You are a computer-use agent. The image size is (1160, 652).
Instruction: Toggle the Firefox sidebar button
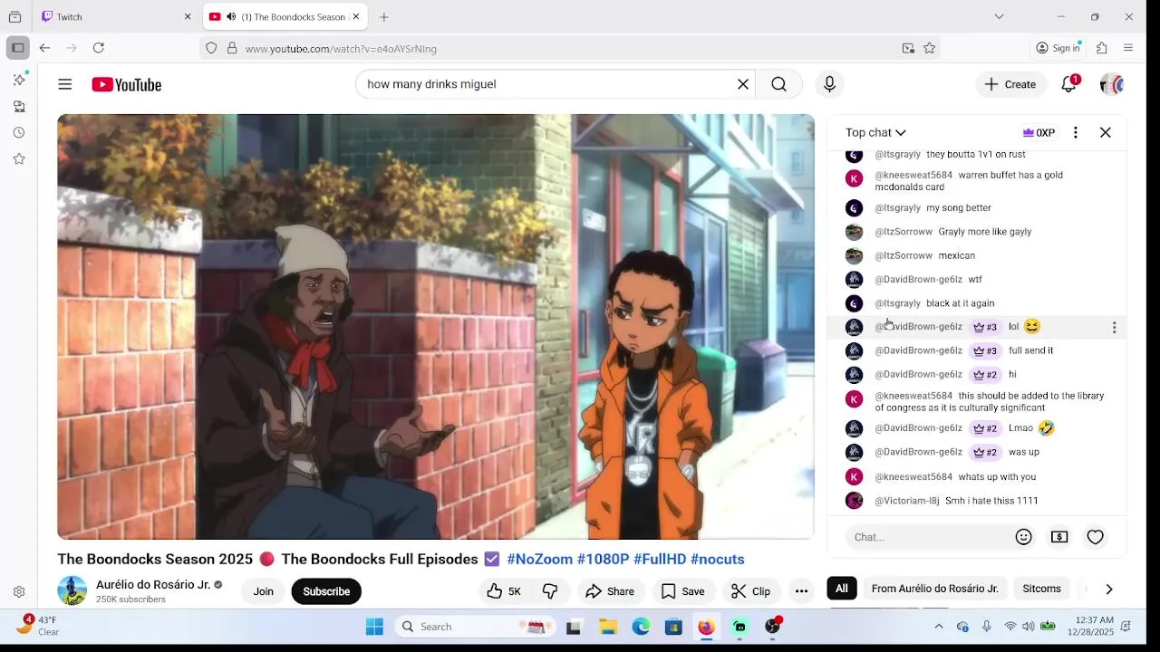point(17,48)
